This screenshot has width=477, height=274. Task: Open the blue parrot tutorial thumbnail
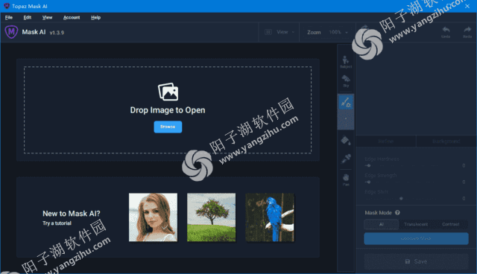(x=270, y=217)
